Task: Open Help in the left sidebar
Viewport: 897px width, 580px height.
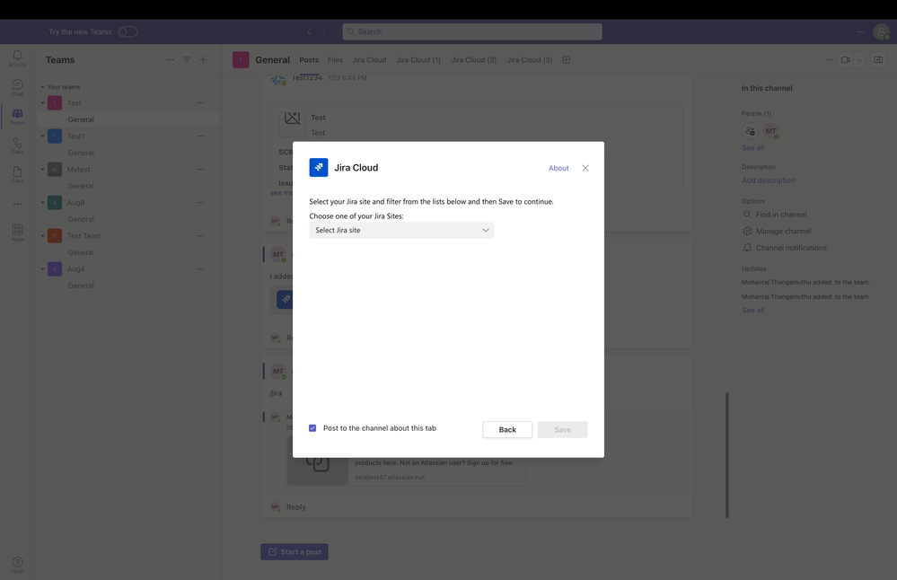Action: (18, 565)
